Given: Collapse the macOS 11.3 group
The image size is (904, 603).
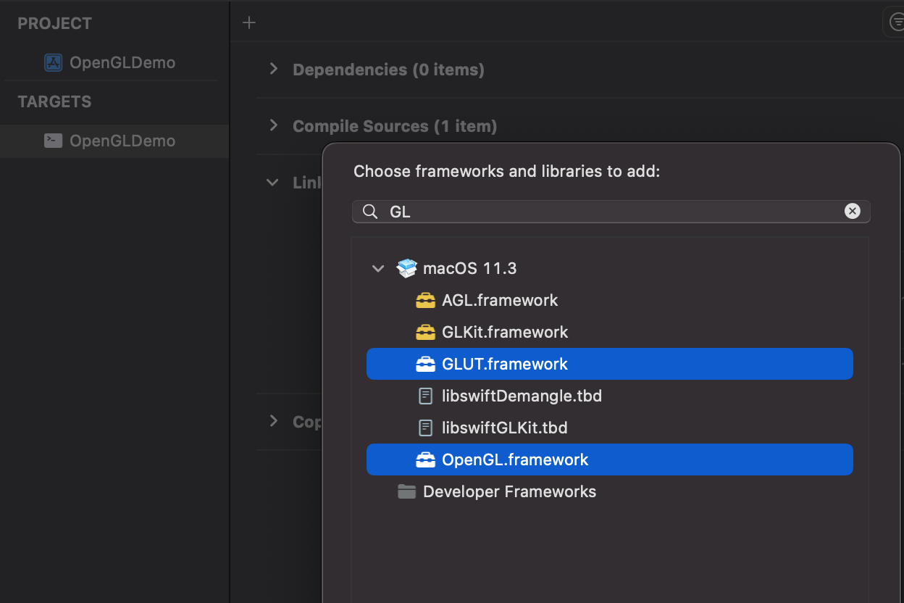Looking at the screenshot, I should click(x=377, y=268).
